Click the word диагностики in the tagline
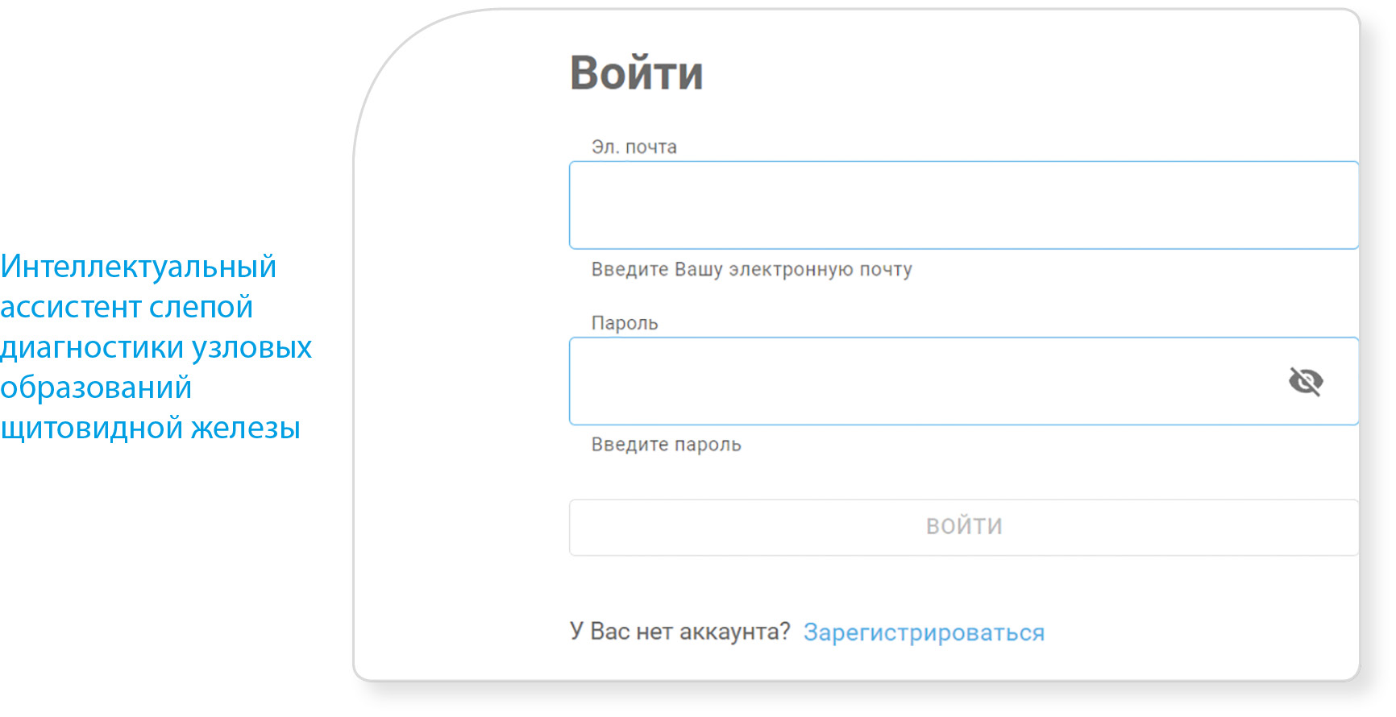The width and height of the screenshot is (1396, 717). pos(92,348)
